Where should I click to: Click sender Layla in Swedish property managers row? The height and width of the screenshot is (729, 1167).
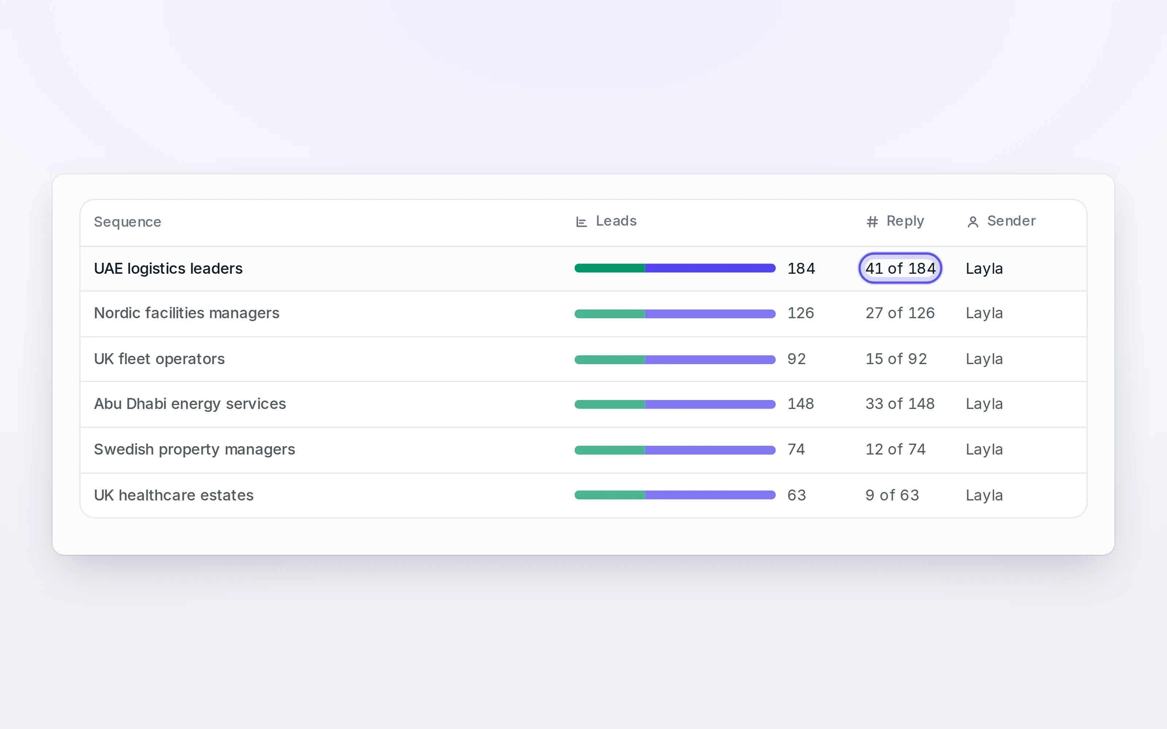tap(984, 450)
